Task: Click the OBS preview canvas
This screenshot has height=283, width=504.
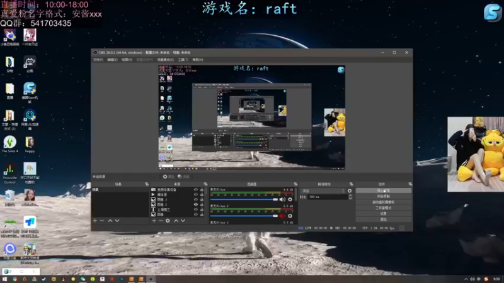Action: pyautogui.click(x=251, y=117)
